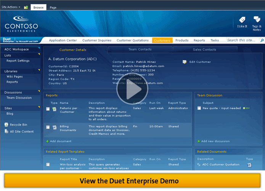Expand the Discussions section arrow

(39, 91)
